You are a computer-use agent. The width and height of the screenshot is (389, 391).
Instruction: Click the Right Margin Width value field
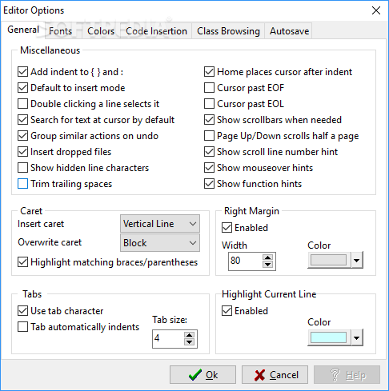pos(246,261)
